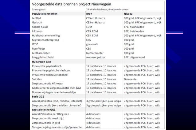Select the 'Specialistische GGZ' section header
The image size is (196, 130).
point(44,110)
